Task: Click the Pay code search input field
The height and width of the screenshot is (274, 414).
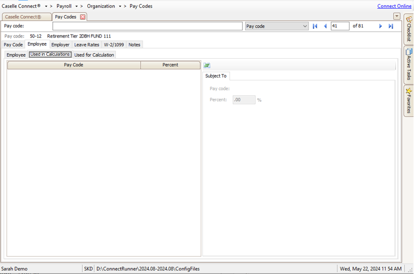Action: 147,26
